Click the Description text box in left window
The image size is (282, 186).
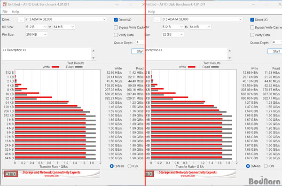pyautogui.click(x=47, y=54)
